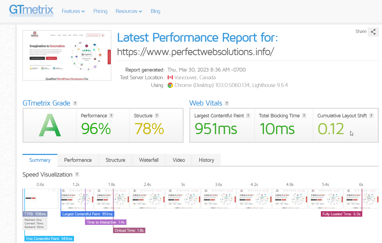
Task: Click the 10ms blocking time value
Action: 277,129
